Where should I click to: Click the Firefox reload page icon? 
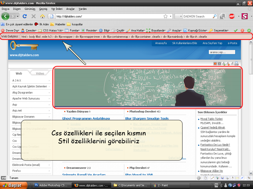tap(25, 16)
